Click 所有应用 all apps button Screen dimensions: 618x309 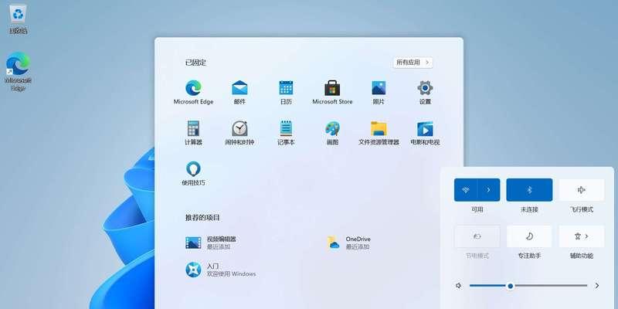click(x=413, y=63)
